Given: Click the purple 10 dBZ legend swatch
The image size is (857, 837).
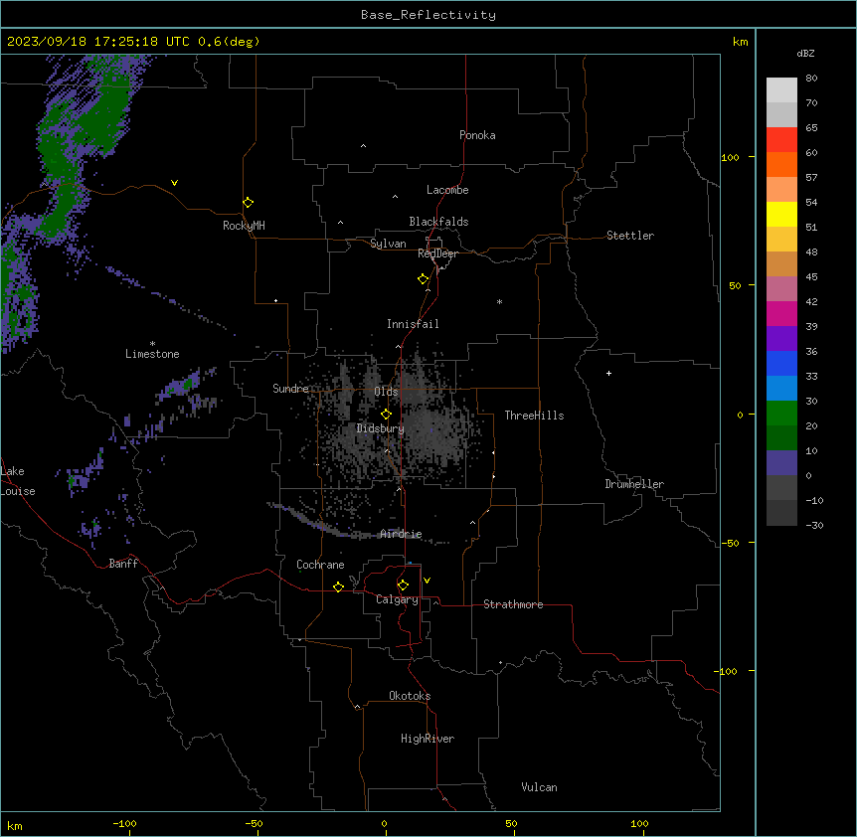Looking at the screenshot, I should click(781, 463).
